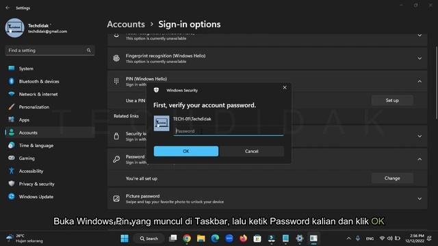
Task: Open the Windows Start menu
Action: (125, 238)
